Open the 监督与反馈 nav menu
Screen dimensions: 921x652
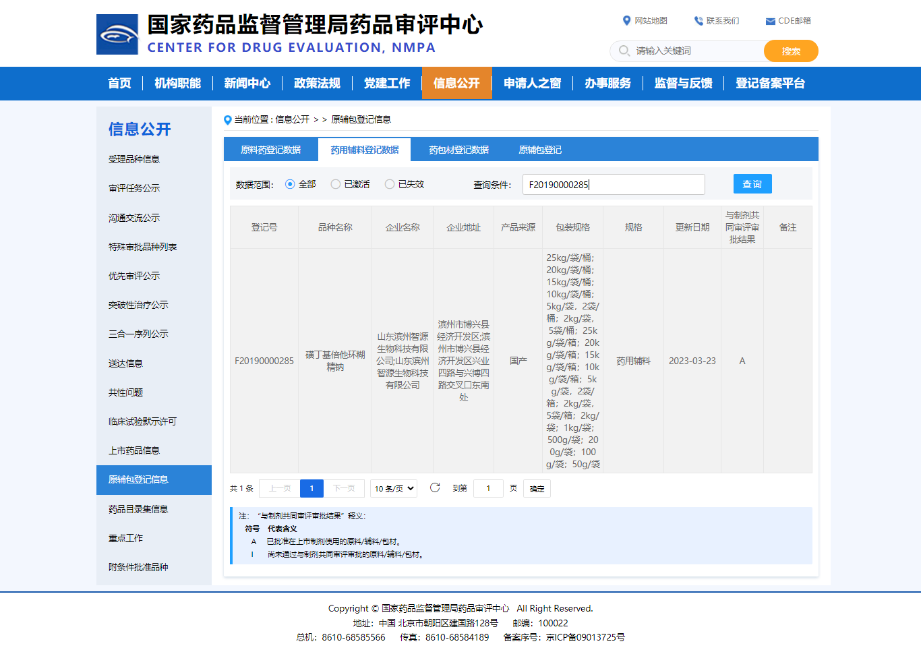(x=683, y=83)
